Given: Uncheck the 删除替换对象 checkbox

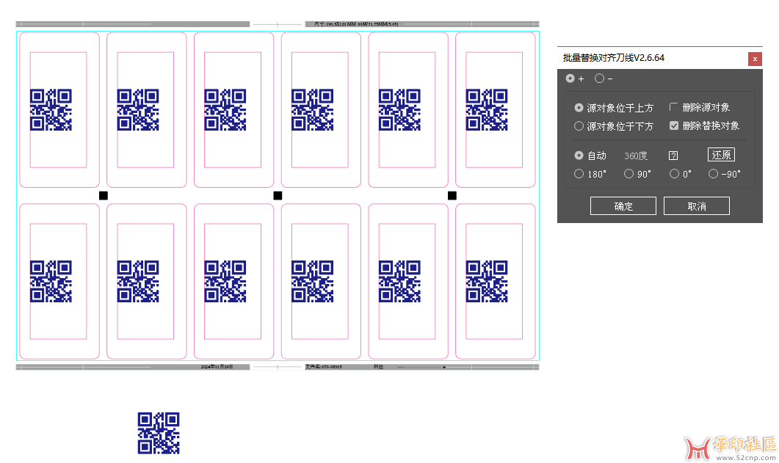Looking at the screenshot, I should point(674,126).
